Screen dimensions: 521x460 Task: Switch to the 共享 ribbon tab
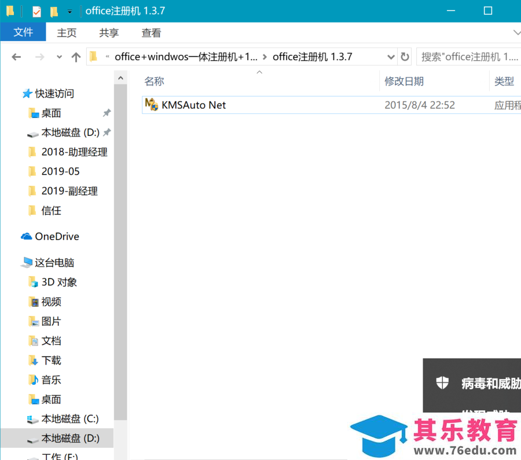(x=109, y=33)
